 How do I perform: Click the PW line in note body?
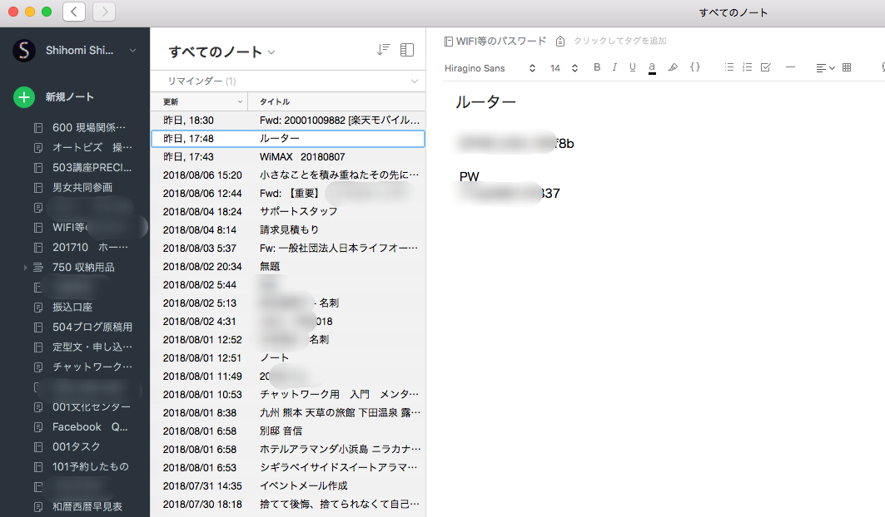click(469, 176)
